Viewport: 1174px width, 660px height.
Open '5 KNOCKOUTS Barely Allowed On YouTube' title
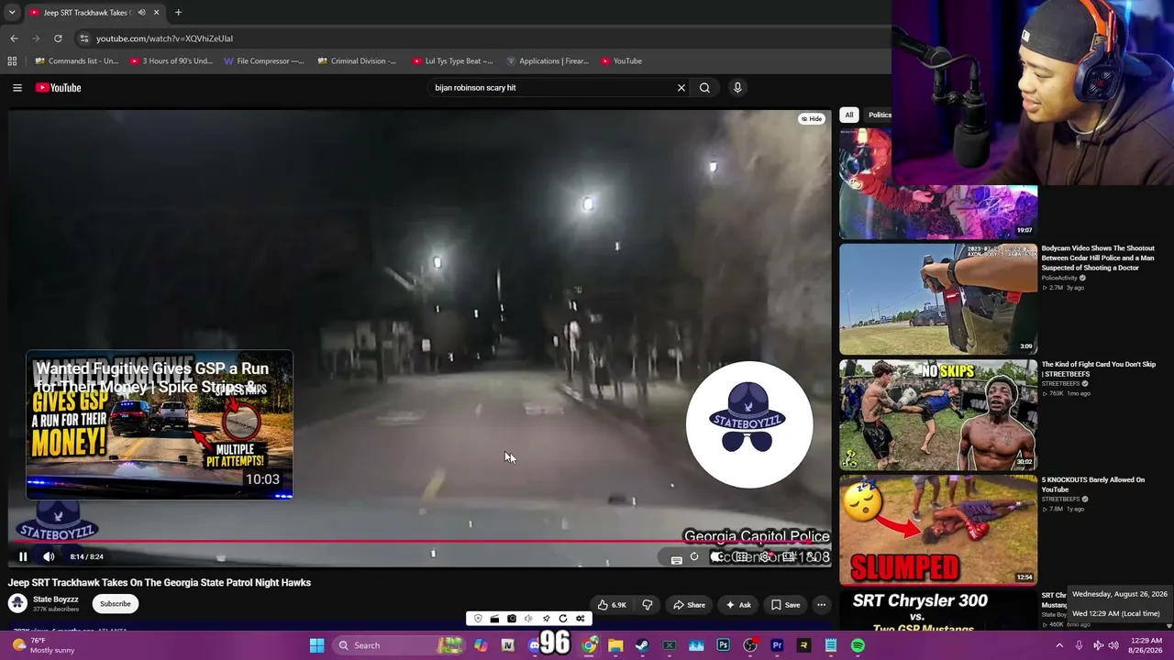click(x=1092, y=484)
